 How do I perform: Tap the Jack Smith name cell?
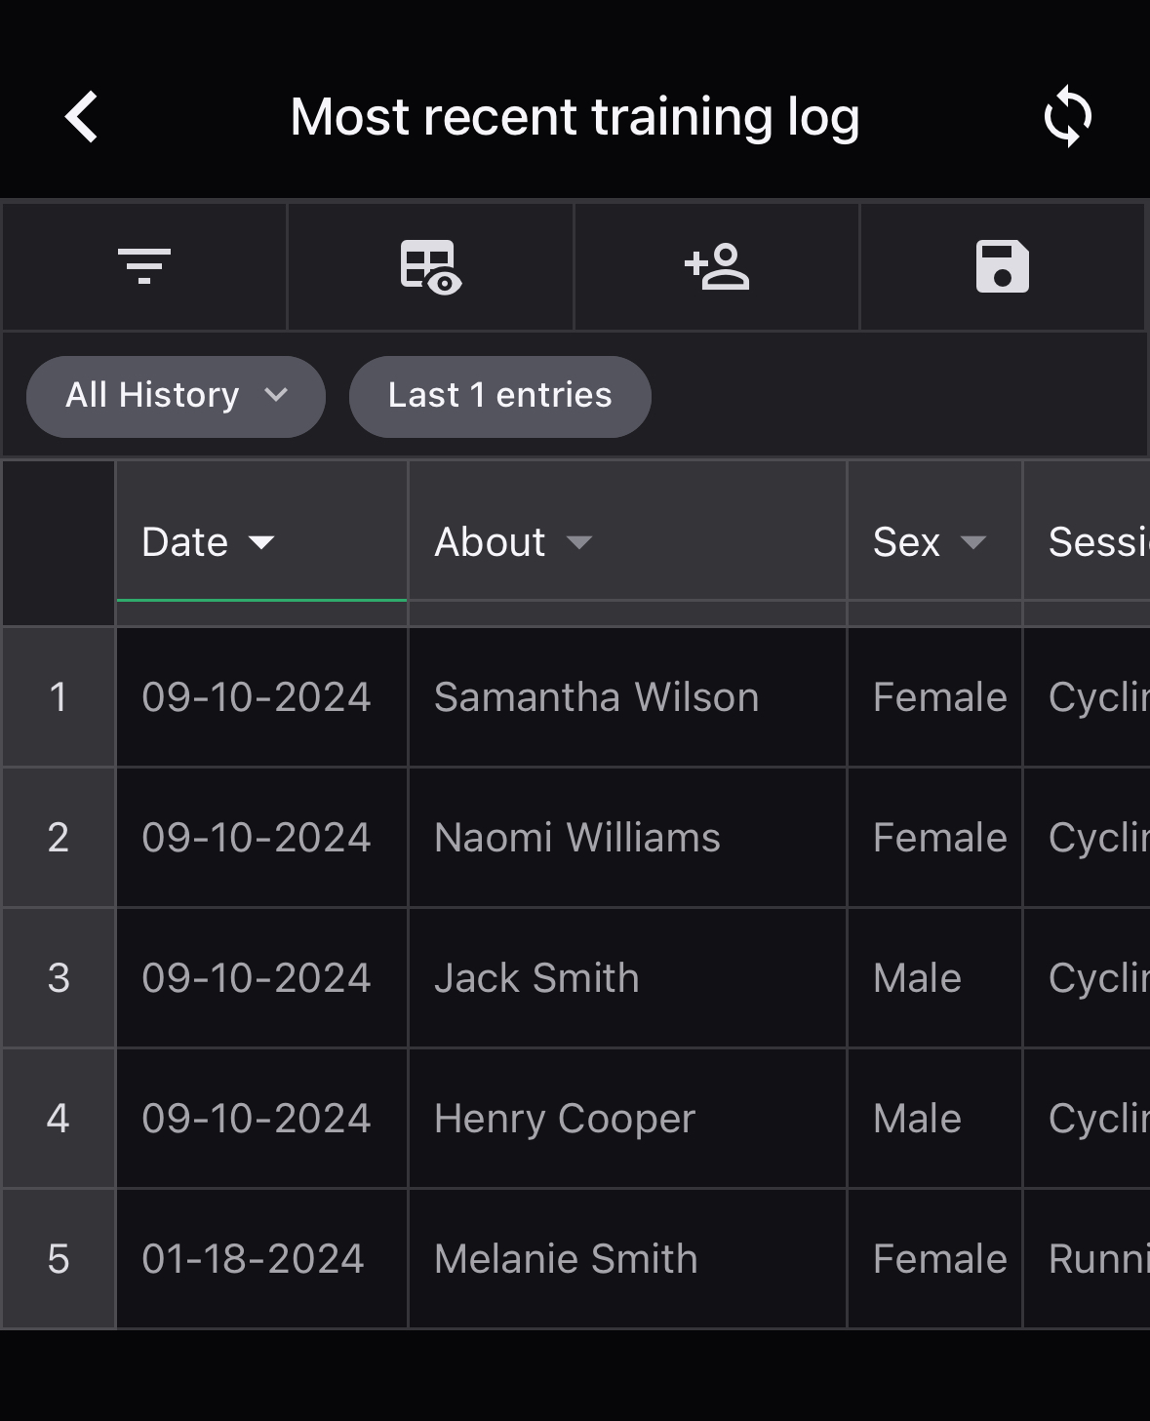coord(536,978)
